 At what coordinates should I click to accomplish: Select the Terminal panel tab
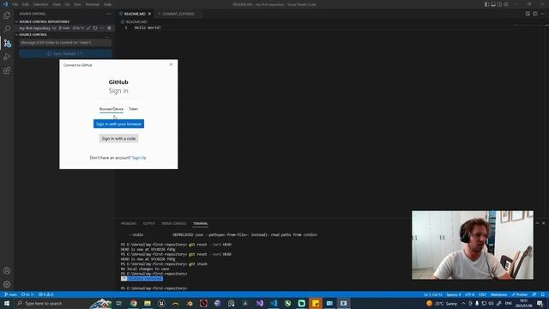(200, 223)
